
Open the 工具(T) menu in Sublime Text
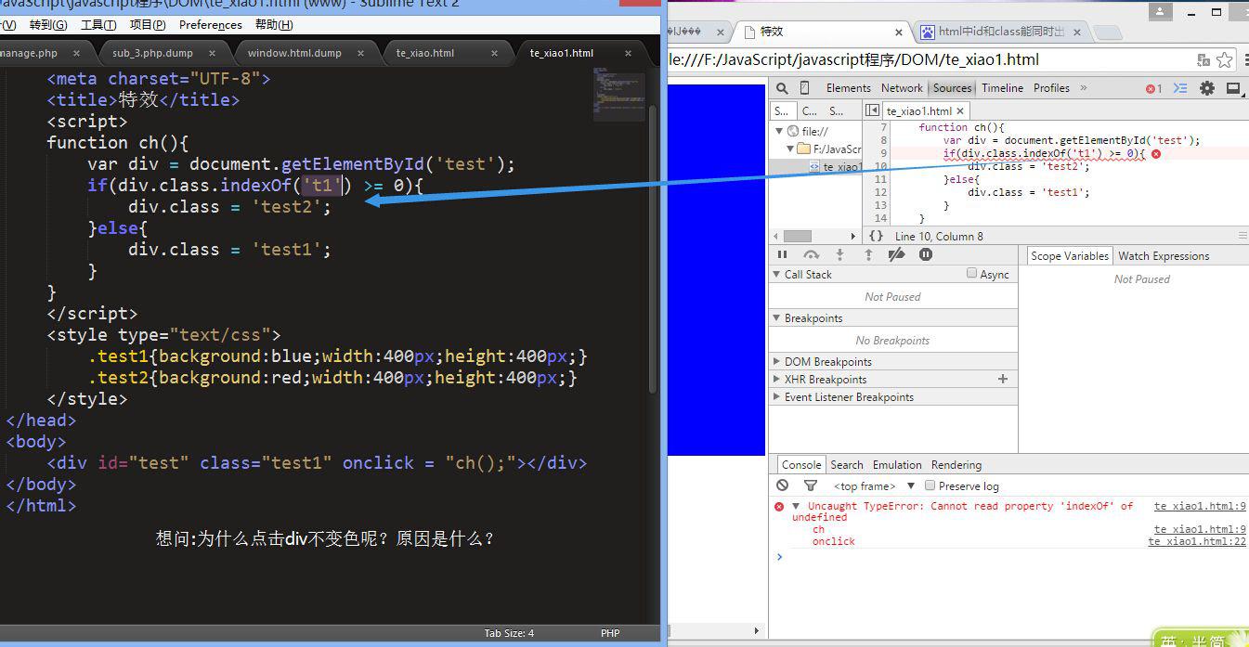click(98, 25)
